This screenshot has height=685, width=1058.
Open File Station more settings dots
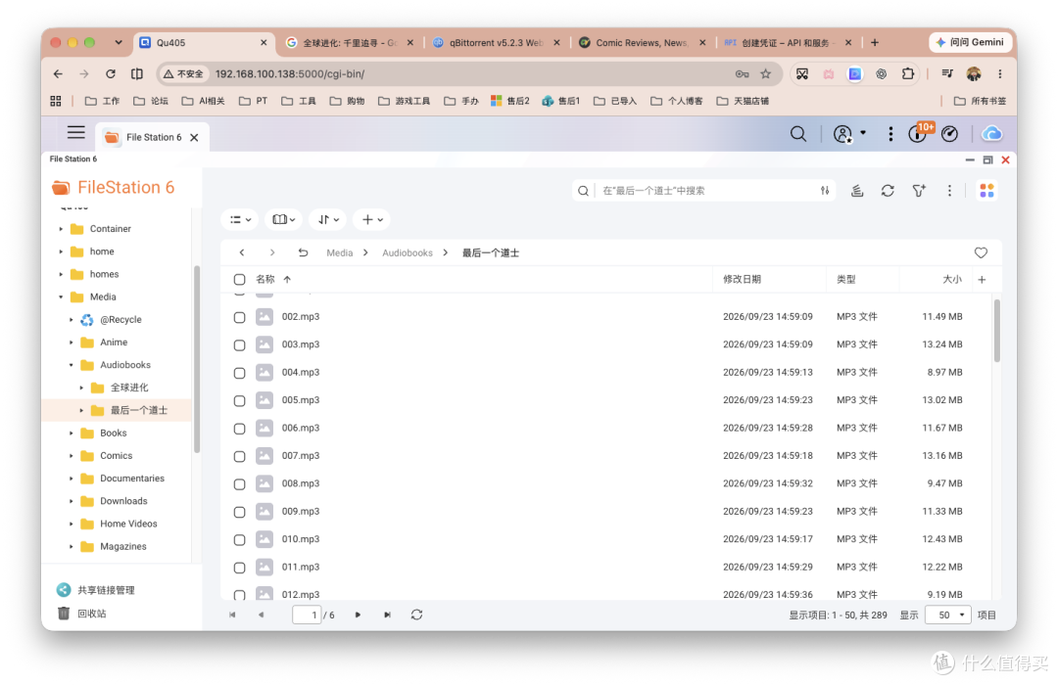(x=949, y=191)
